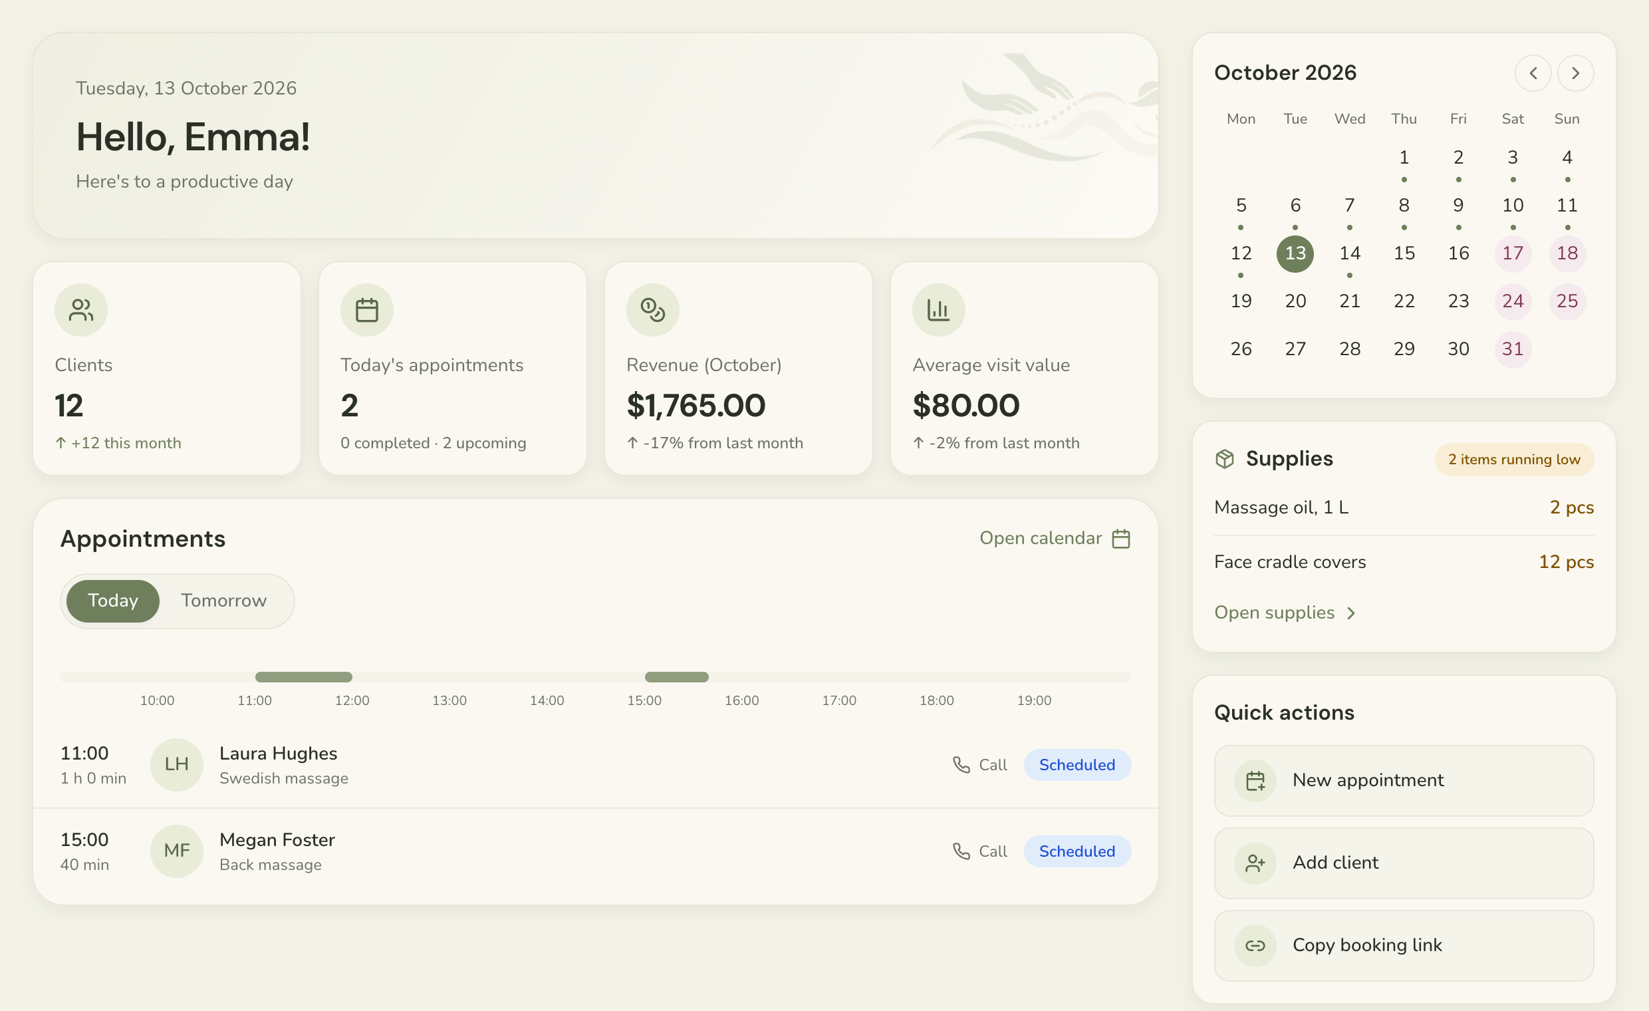Switch to the Tomorrow appointments tab
Image resolution: width=1649 pixels, height=1011 pixels.
(223, 601)
